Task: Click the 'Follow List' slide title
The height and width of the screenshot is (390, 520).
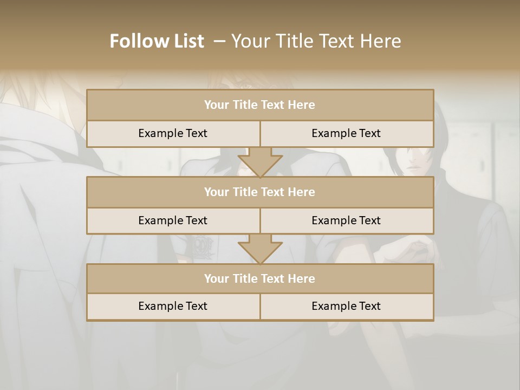Action: pos(255,41)
